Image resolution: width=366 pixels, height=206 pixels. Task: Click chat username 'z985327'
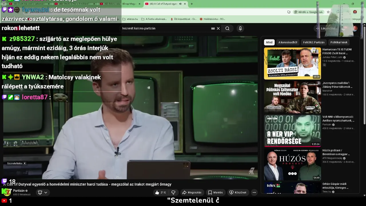22,39
